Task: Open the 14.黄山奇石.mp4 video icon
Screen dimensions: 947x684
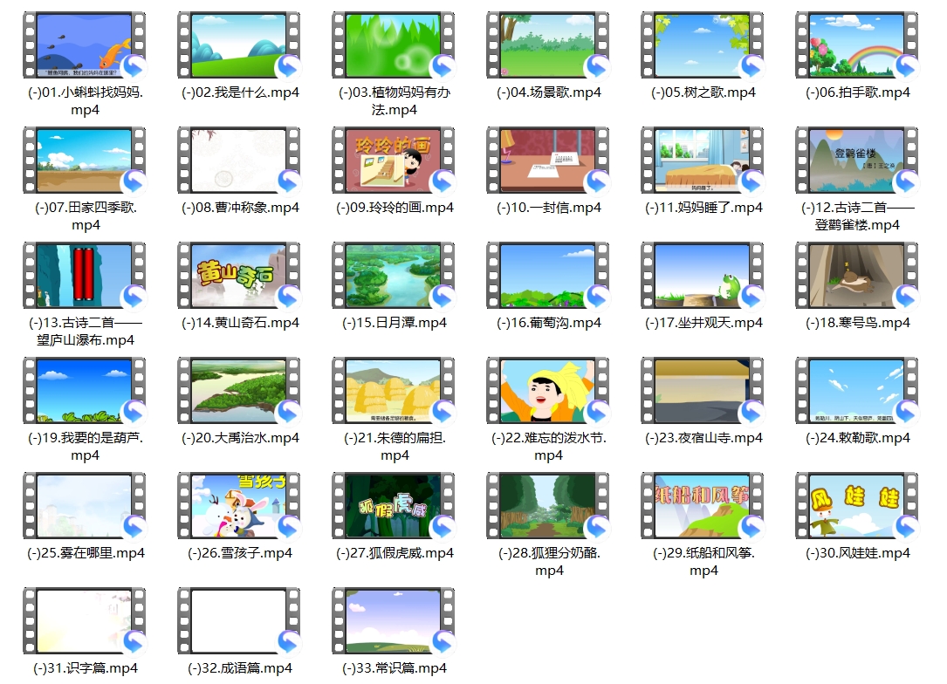Action: (239, 276)
